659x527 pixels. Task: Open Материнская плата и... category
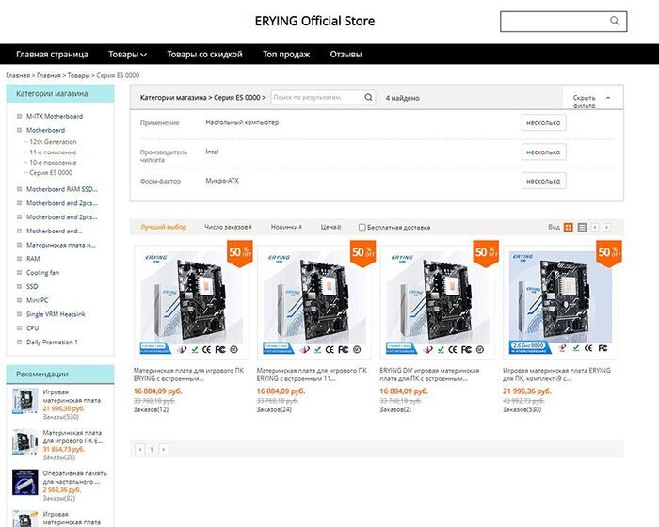coord(61,245)
